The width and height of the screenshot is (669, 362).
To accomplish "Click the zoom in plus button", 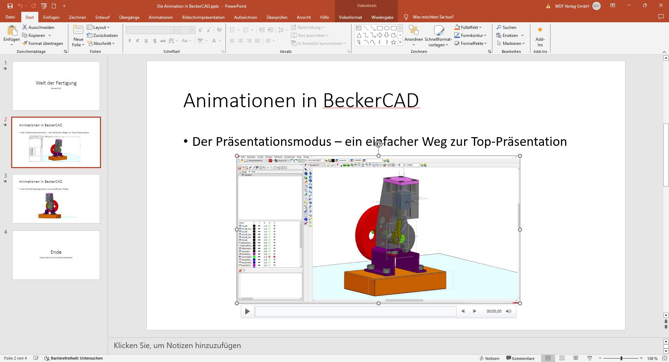I will point(641,358).
